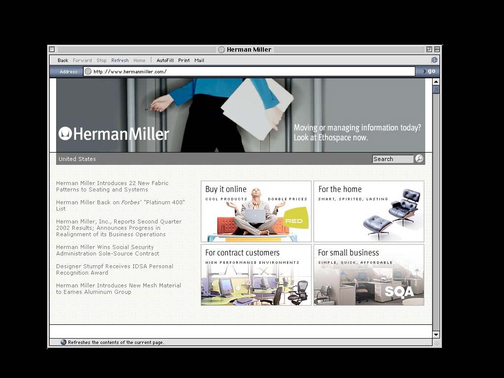Open the Buy it online tile
The height and width of the screenshot is (378, 504).
tap(256, 211)
